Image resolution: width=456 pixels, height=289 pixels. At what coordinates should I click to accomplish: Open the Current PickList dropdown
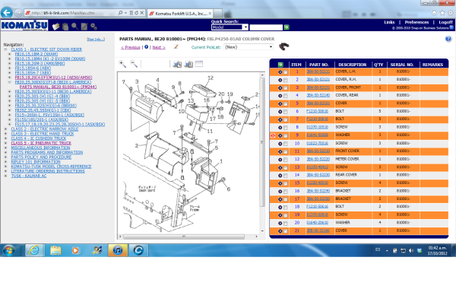pos(249,47)
